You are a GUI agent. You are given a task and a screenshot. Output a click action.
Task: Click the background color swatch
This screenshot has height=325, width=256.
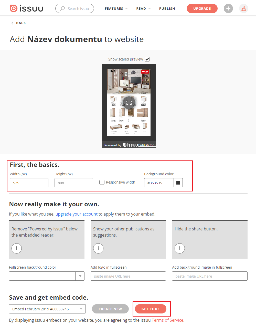(178, 183)
